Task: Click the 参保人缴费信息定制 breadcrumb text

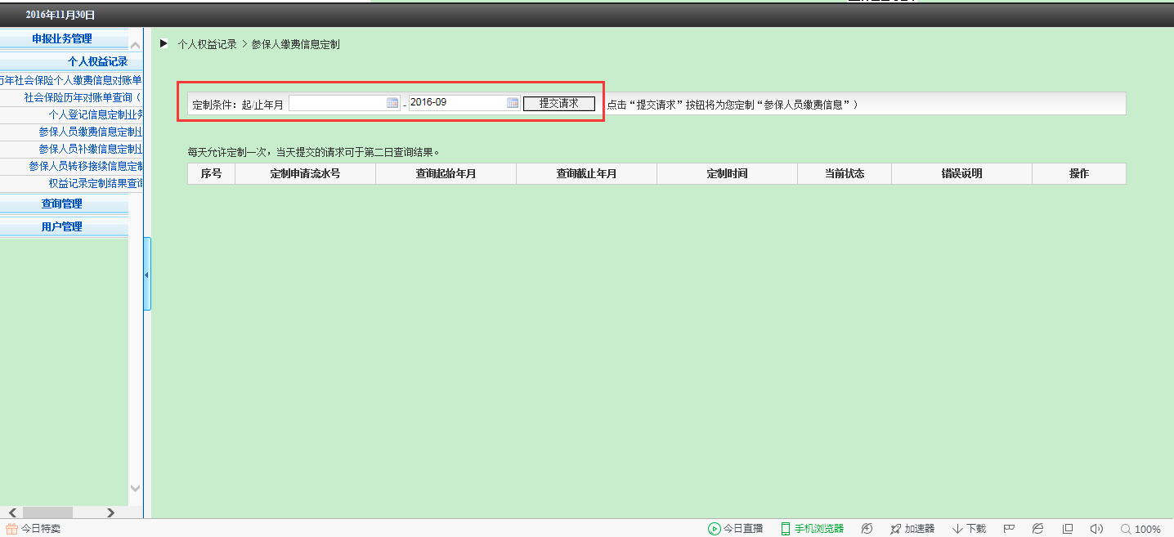Action: pos(295,44)
